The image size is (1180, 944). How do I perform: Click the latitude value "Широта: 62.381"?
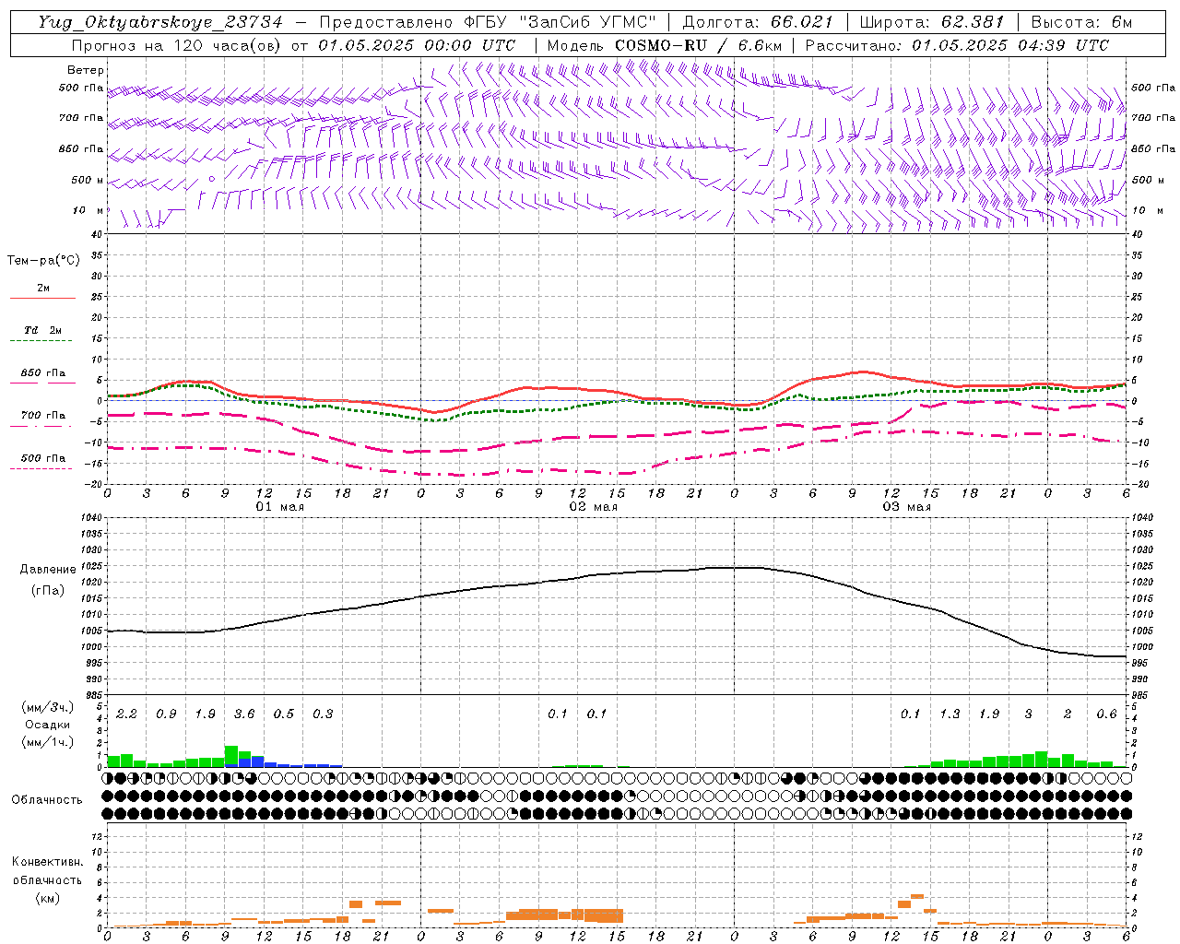tap(931, 22)
